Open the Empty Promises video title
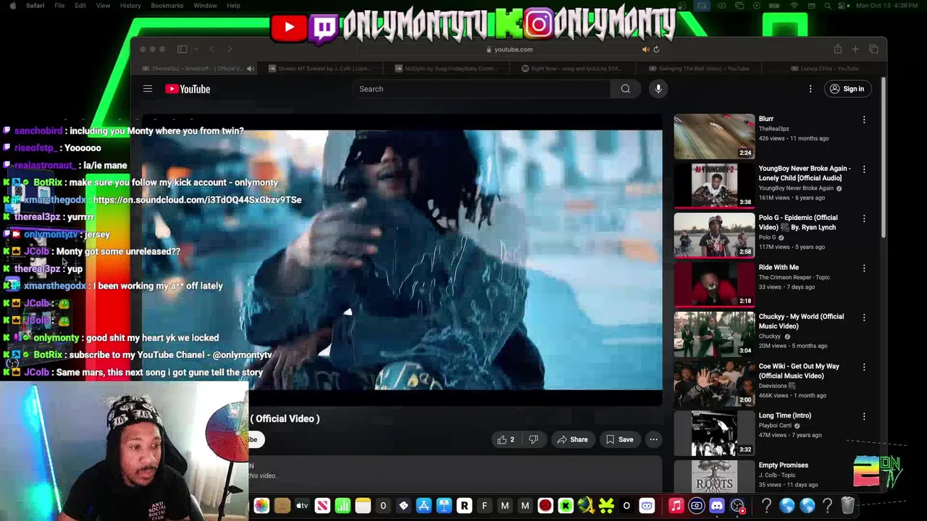Viewport: 927px width, 521px height. click(x=783, y=465)
